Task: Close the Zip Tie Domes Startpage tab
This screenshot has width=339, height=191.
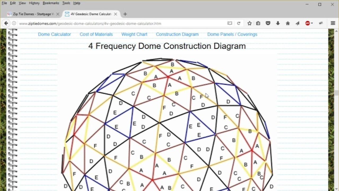Action: coord(58,14)
